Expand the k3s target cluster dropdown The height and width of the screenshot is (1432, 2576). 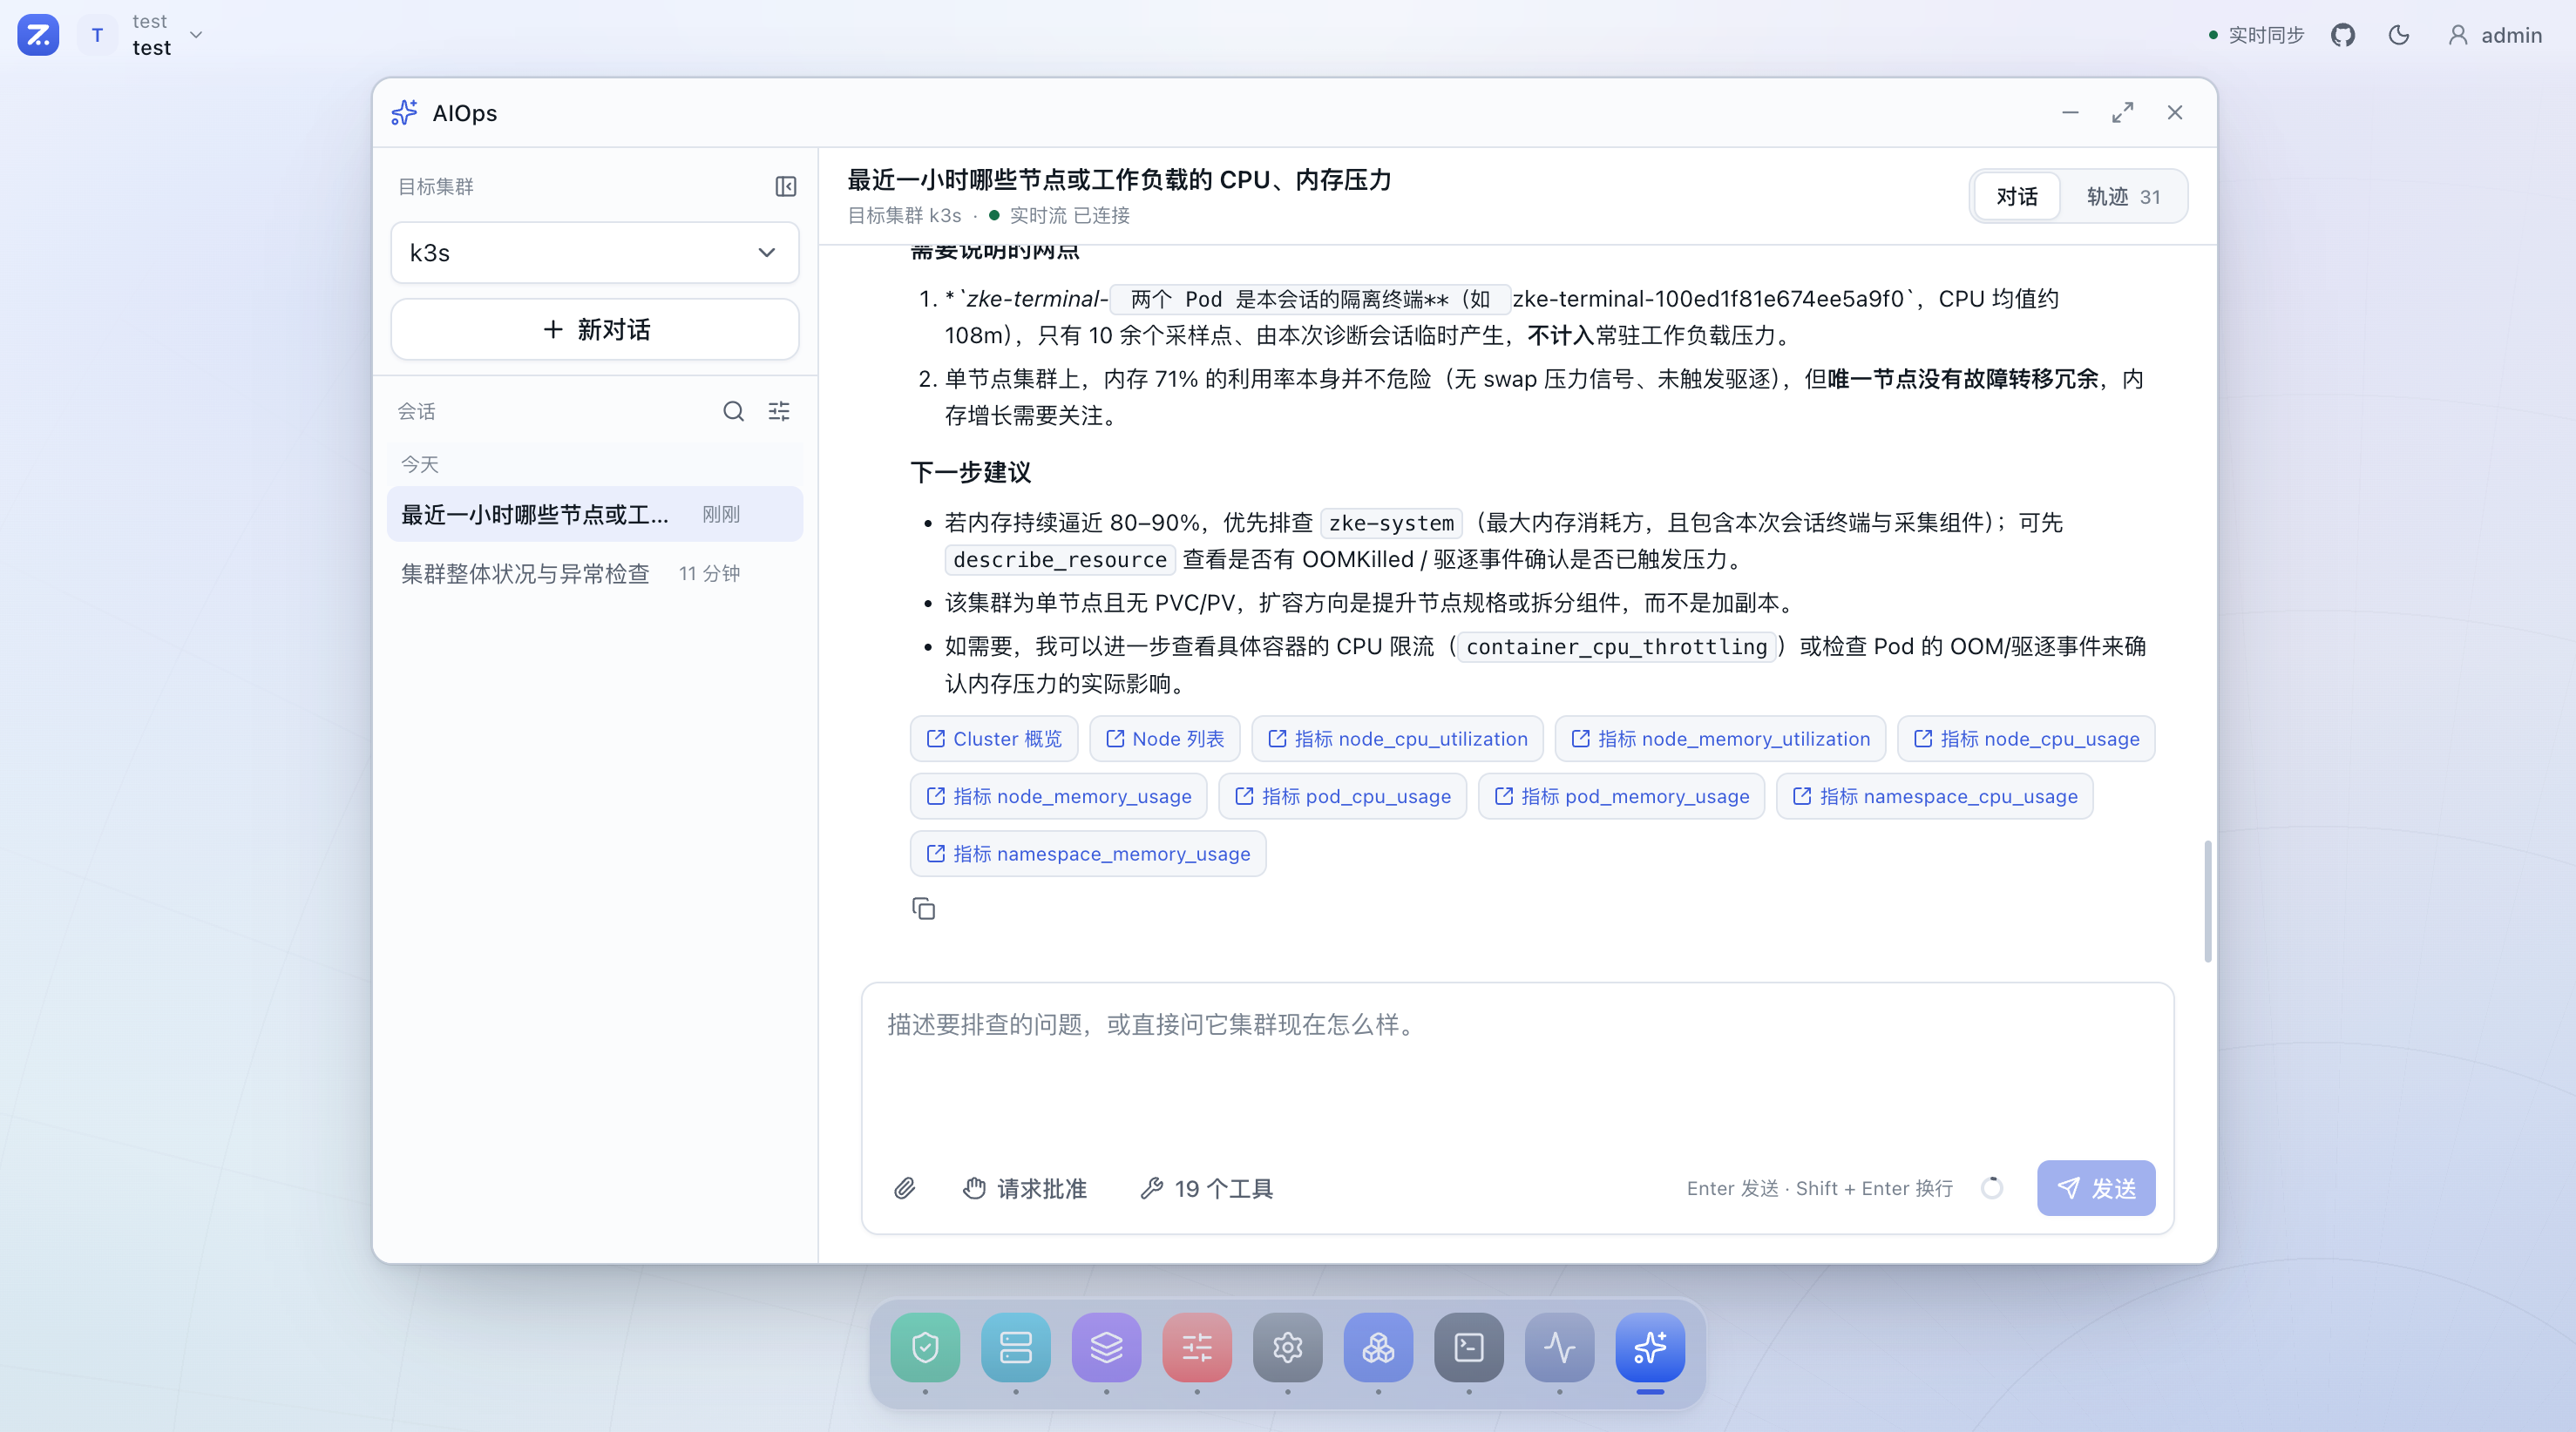click(595, 253)
